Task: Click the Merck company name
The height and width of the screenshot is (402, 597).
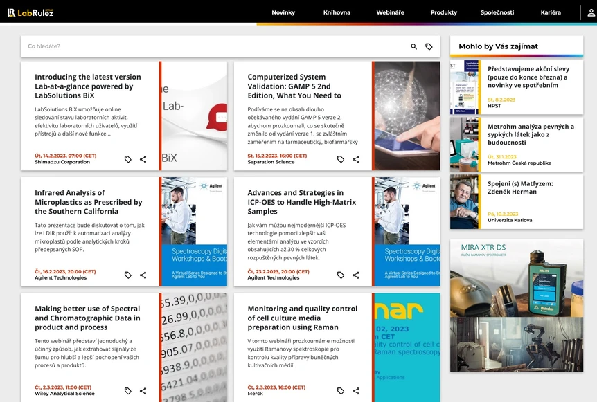Action: click(x=255, y=394)
